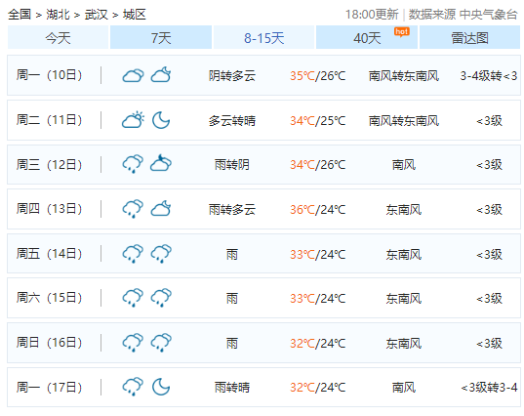Click night cloudy-moon icon for 周四 (13日)

pyautogui.click(x=161, y=208)
